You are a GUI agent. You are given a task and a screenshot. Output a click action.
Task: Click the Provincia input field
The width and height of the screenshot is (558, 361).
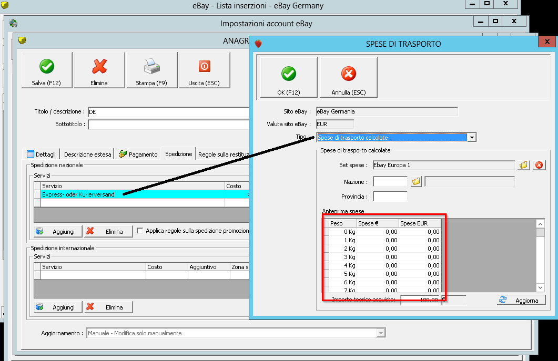390,197
